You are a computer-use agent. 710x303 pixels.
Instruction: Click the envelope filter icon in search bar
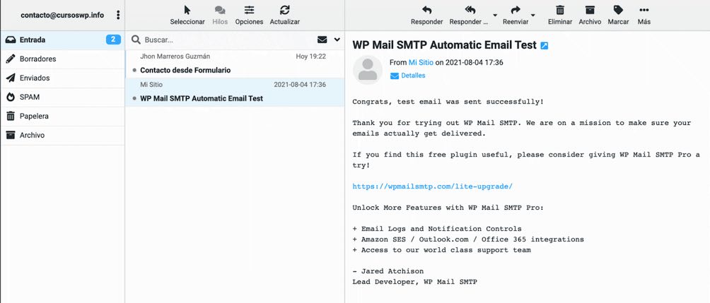pos(322,40)
